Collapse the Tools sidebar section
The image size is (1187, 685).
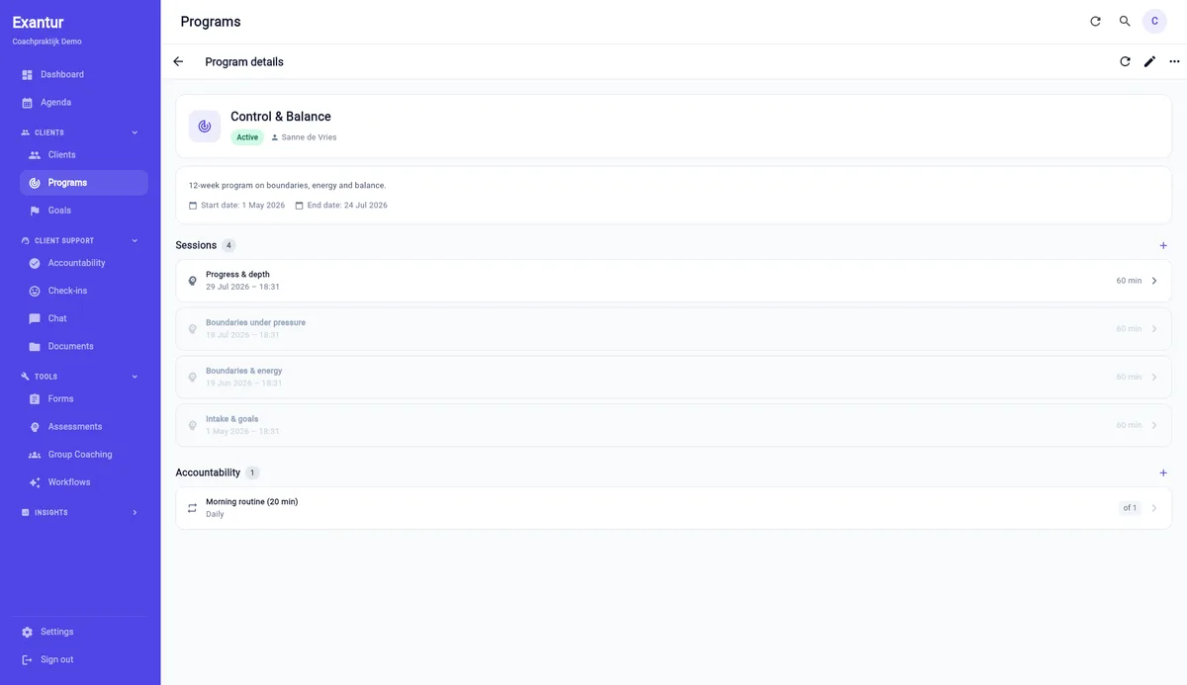tap(135, 377)
